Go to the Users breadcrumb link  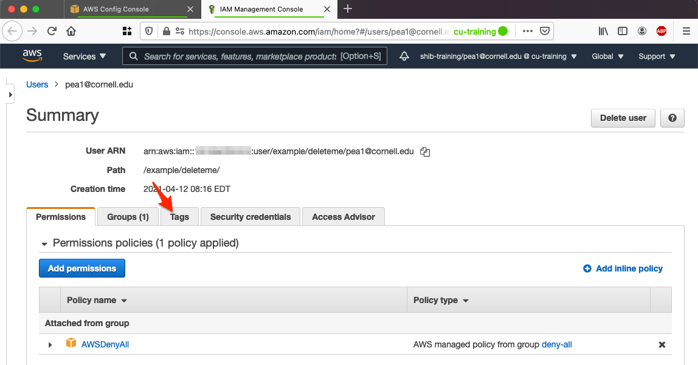pyautogui.click(x=37, y=84)
